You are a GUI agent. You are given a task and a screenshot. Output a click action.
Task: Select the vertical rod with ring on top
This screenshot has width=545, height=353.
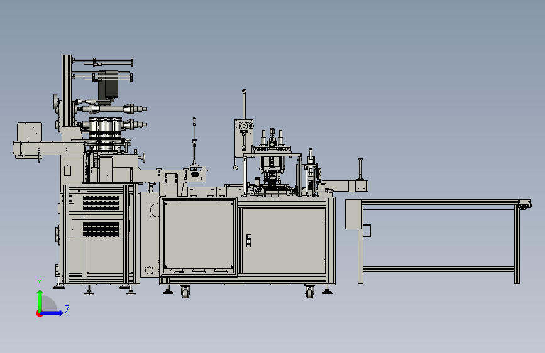(x=244, y=104)
